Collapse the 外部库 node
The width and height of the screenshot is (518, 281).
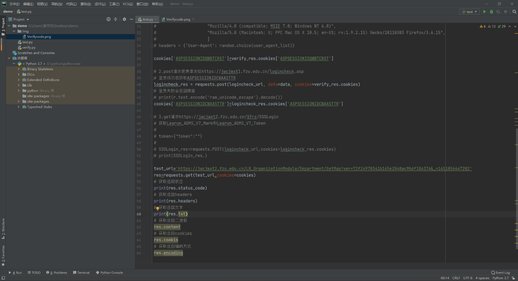pos(9,58)
